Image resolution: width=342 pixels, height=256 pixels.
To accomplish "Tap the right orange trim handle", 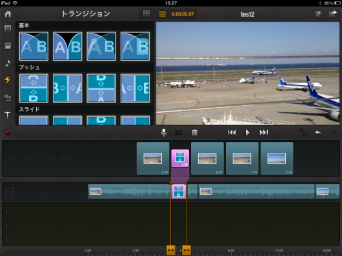I will pos(186,250).
